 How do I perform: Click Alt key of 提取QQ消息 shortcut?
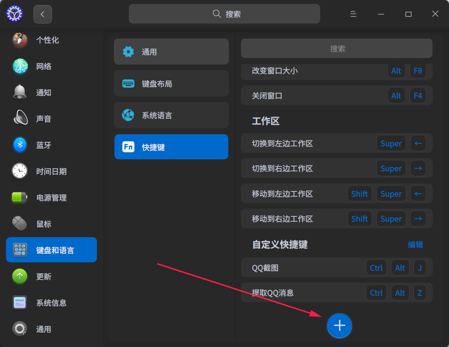click(x=400, y=293)
